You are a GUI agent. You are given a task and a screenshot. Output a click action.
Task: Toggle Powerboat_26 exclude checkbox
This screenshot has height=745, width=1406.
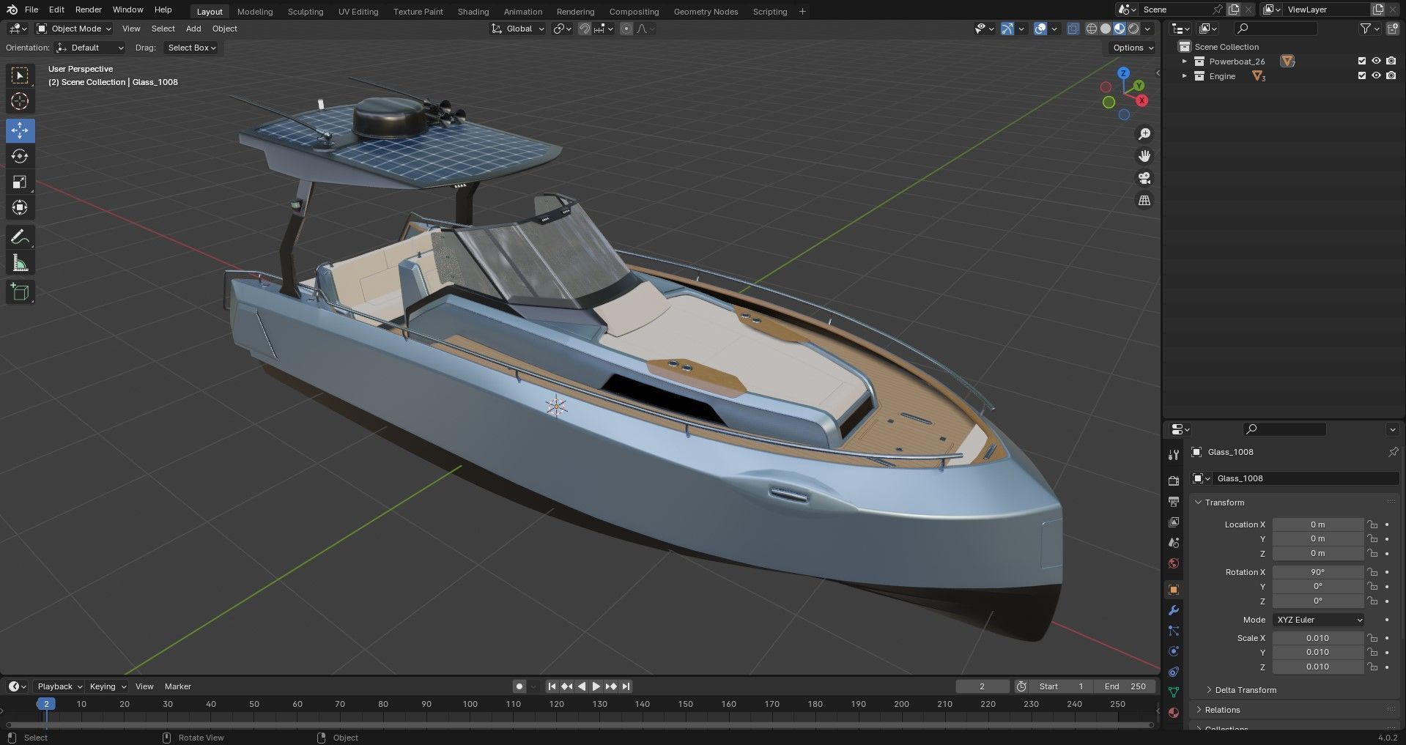pos(1362,62)
